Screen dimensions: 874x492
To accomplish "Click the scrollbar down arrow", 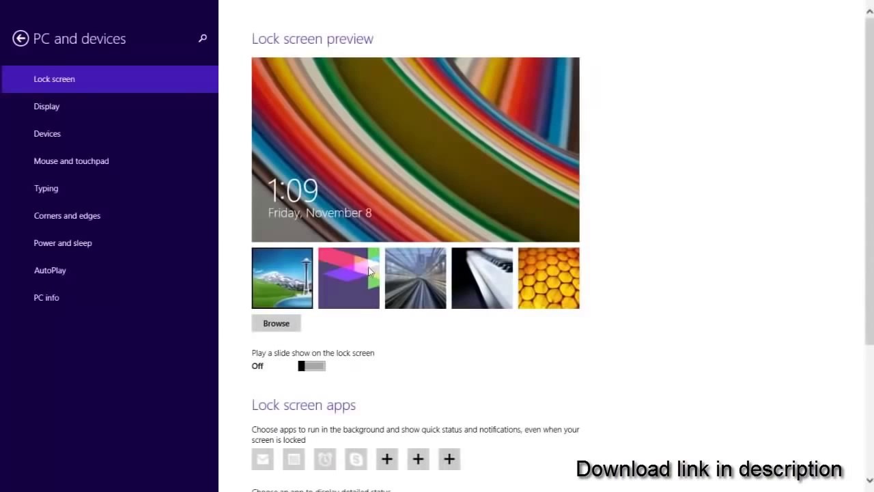I will 869,480.
